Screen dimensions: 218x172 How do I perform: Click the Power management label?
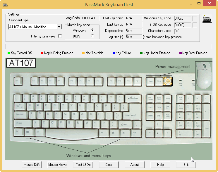click(173, 67)
